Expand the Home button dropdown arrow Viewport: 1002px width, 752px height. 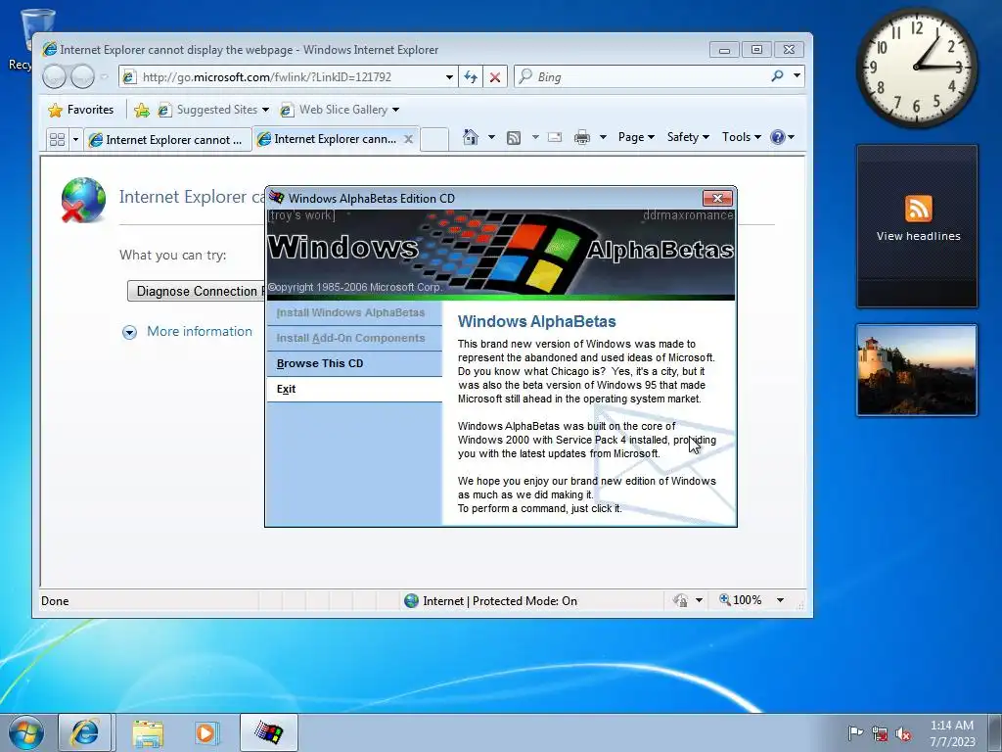coord(491,137)
